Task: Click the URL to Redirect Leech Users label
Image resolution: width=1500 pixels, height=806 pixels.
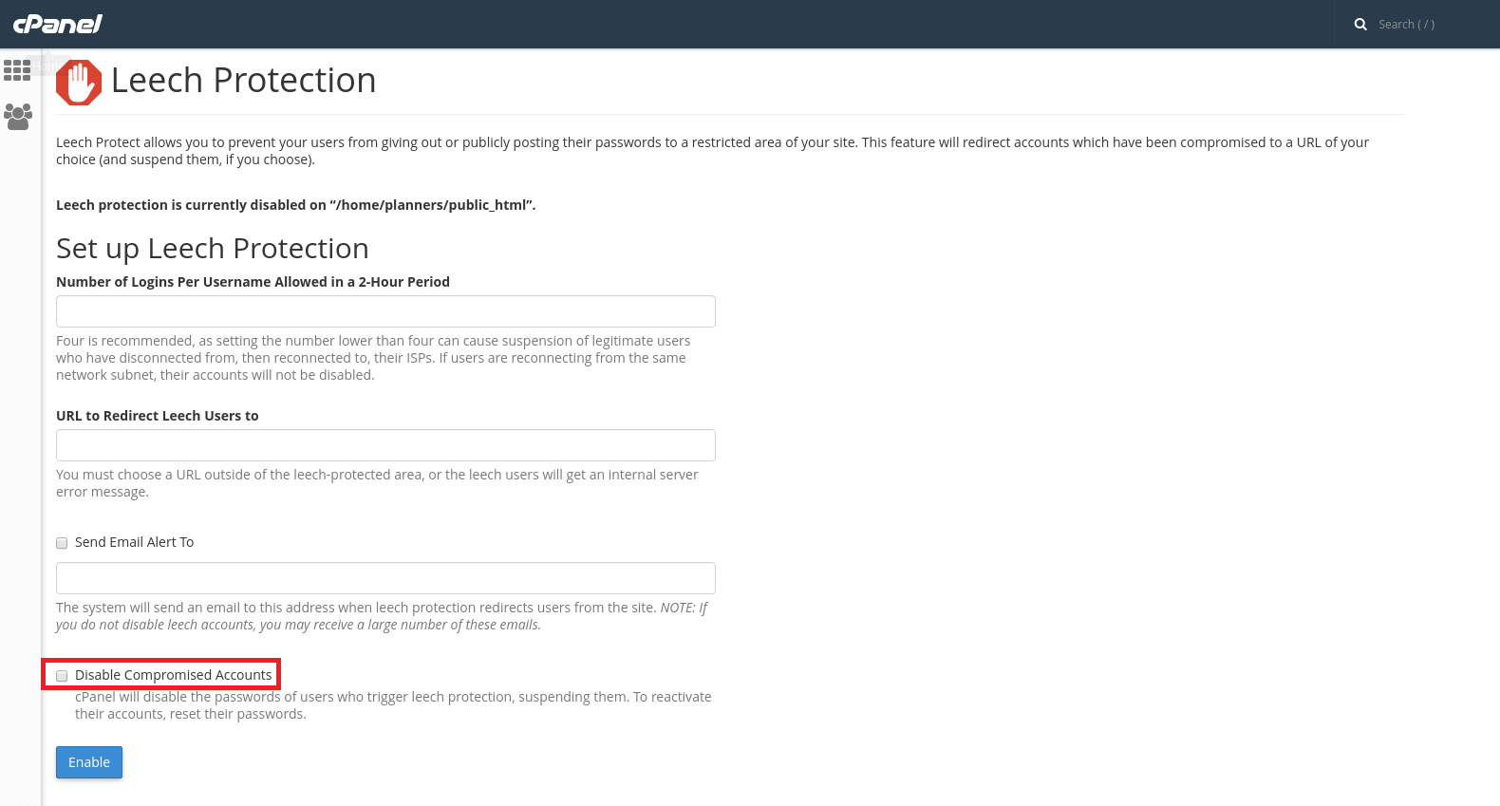Action: pyautogui.click(x=158, y=416)
